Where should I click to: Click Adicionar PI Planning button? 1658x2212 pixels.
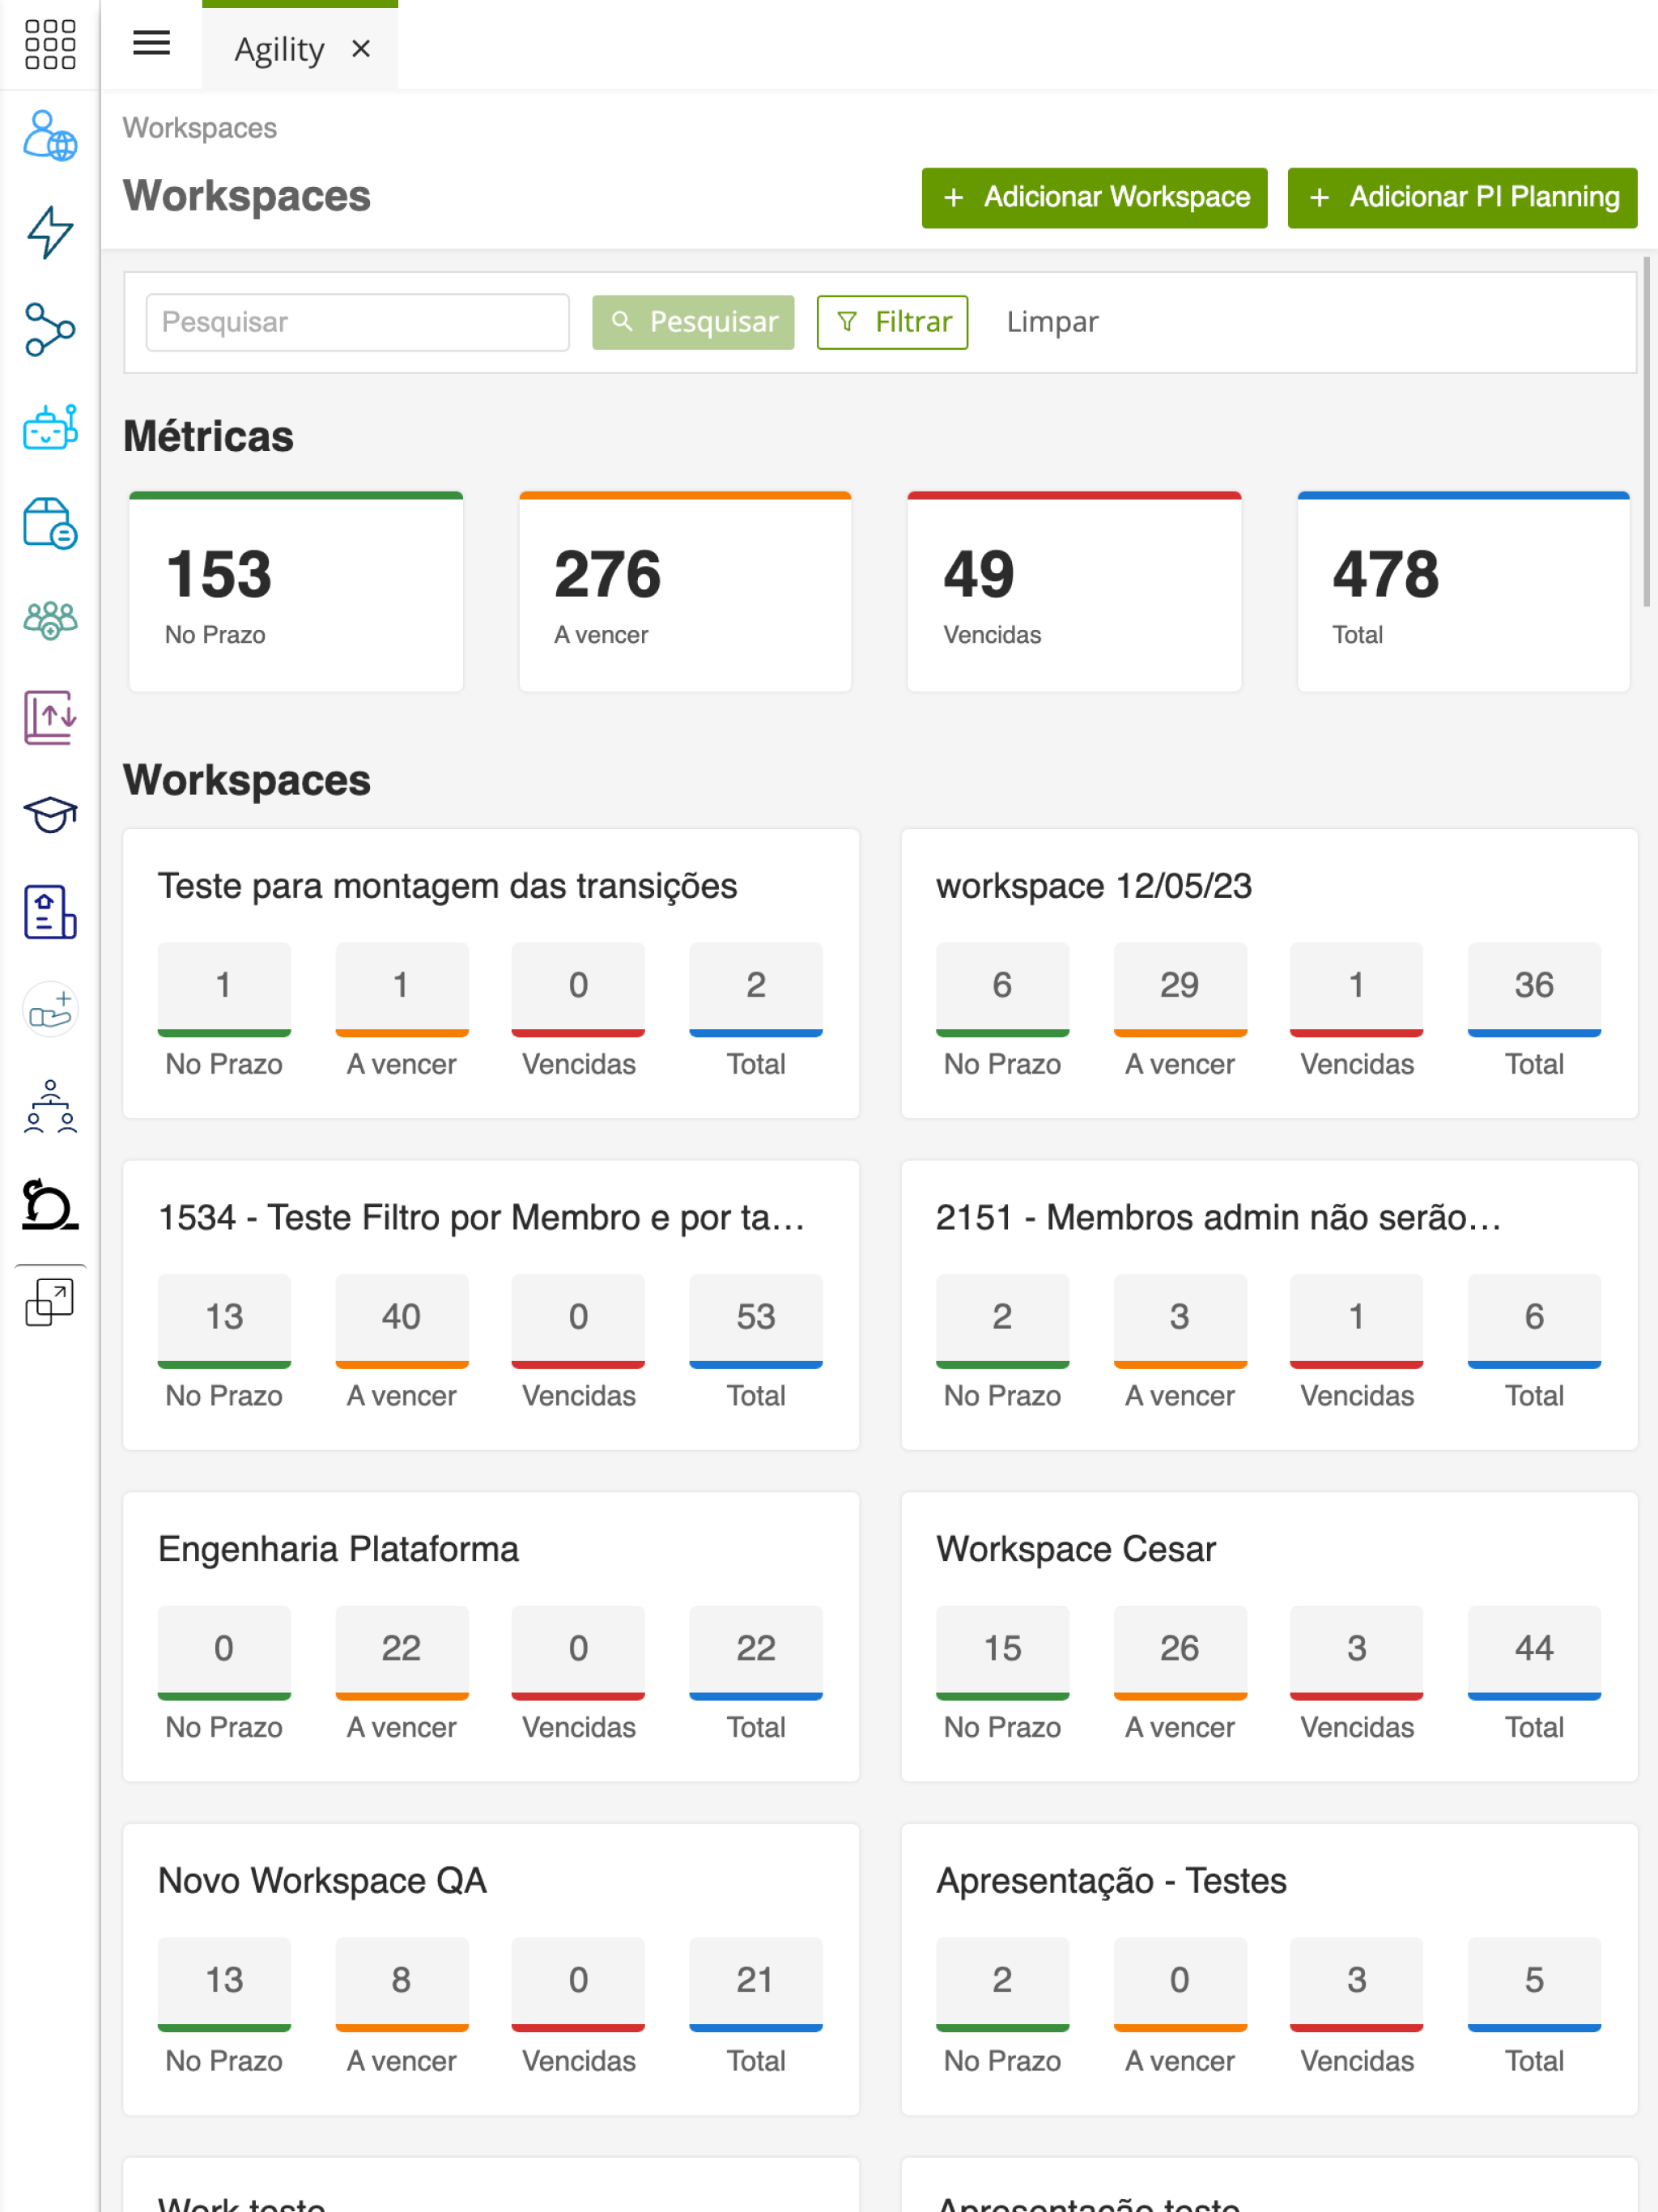[1462, 198]
